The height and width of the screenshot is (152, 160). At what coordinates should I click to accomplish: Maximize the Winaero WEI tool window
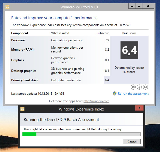[x=139, y=6]
